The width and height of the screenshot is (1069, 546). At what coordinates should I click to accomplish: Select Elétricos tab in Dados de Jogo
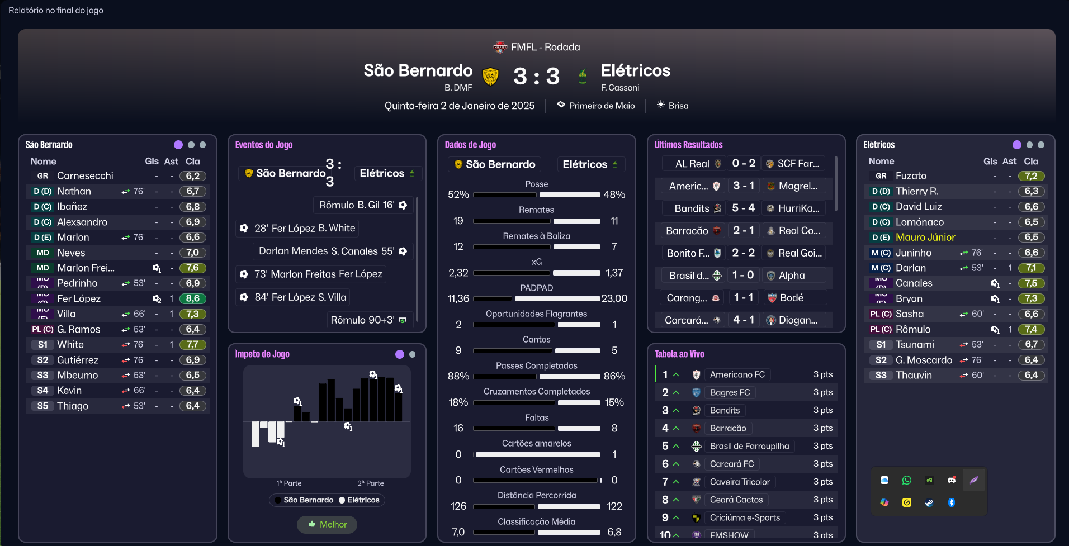[590, 164]
